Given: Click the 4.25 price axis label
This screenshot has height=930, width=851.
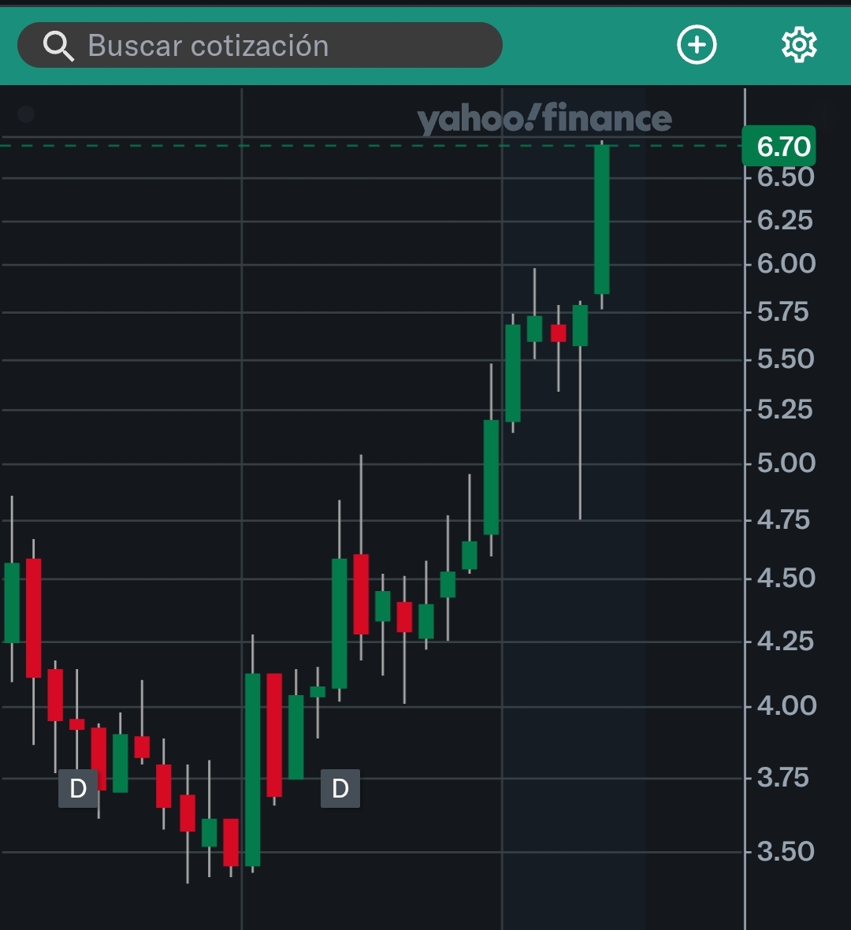Looking at the screenshot, I should (785, 642).
